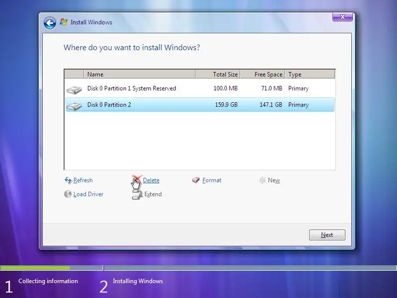
Task: Click the Installing Windows step label
Action: click(138, 281)
